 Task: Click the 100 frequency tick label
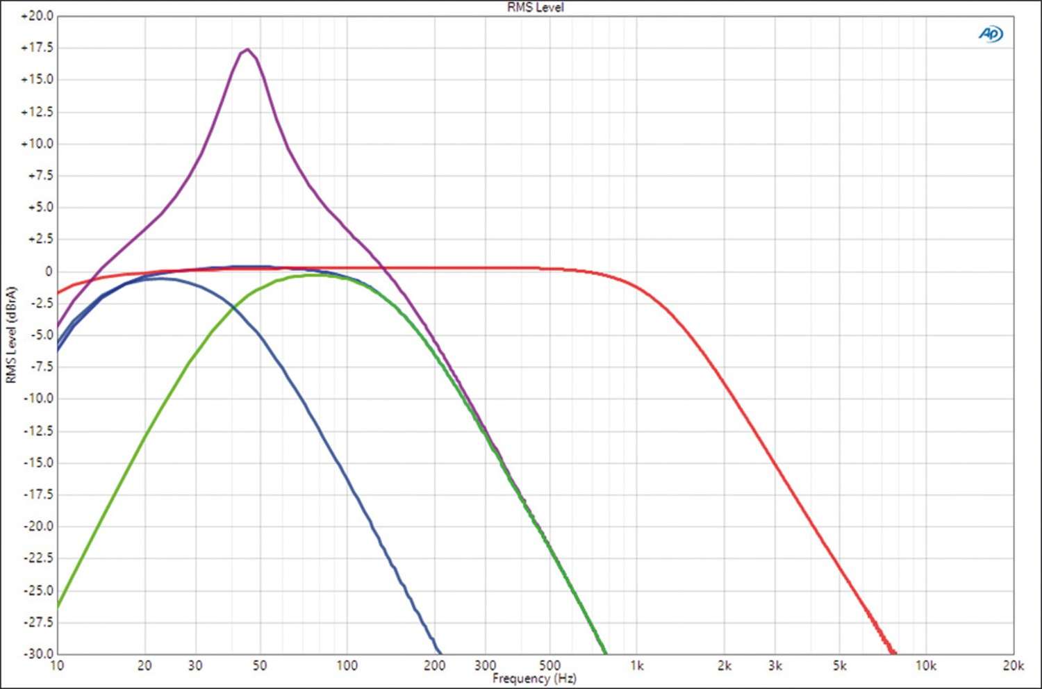point(347,665)
